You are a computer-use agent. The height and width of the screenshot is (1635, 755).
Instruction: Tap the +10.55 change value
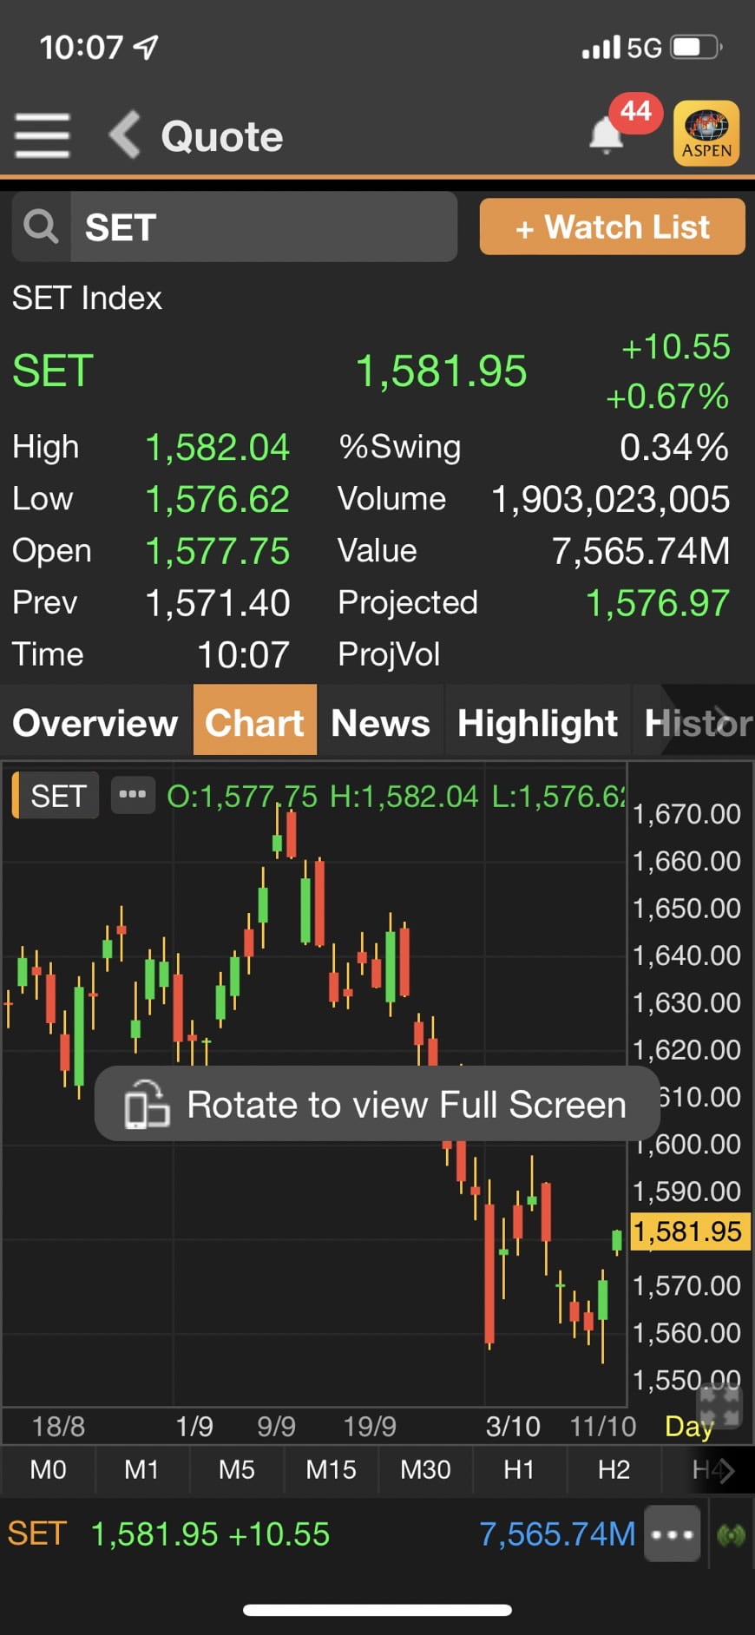pyautogui.click(x=675, y=346)
